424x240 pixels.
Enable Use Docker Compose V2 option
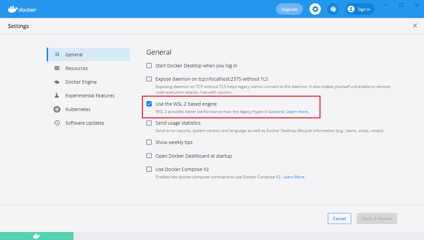point(149,169)
